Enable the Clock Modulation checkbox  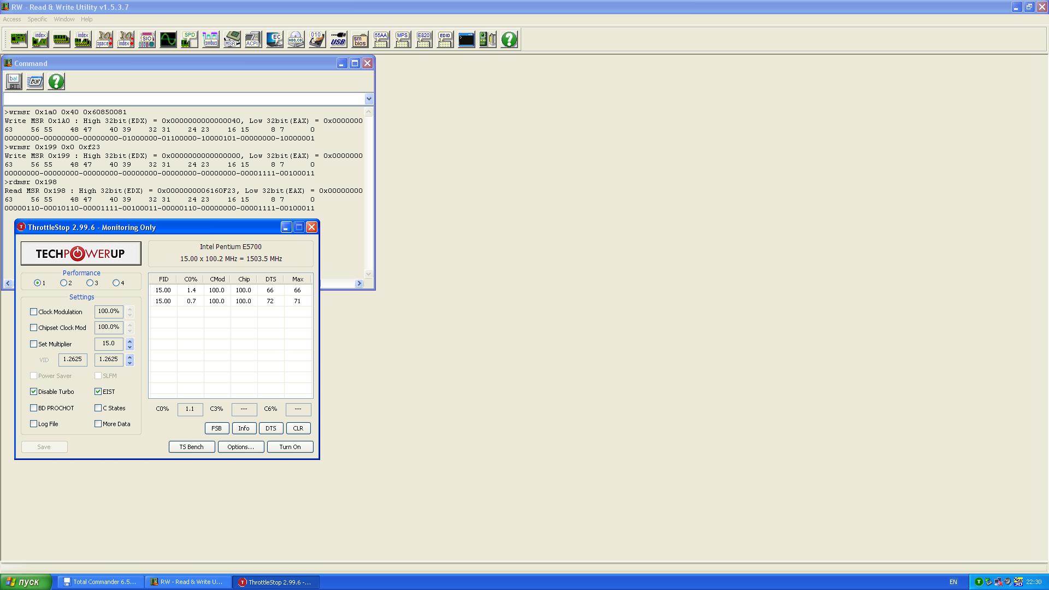pyautogui.click(x=34, y=312)
